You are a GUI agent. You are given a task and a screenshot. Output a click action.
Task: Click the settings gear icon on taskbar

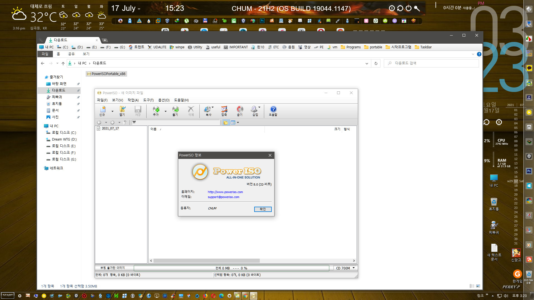click(19, 296)
